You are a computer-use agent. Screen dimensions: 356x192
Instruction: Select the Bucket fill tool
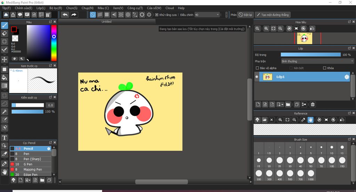click(x=5, y=77)
